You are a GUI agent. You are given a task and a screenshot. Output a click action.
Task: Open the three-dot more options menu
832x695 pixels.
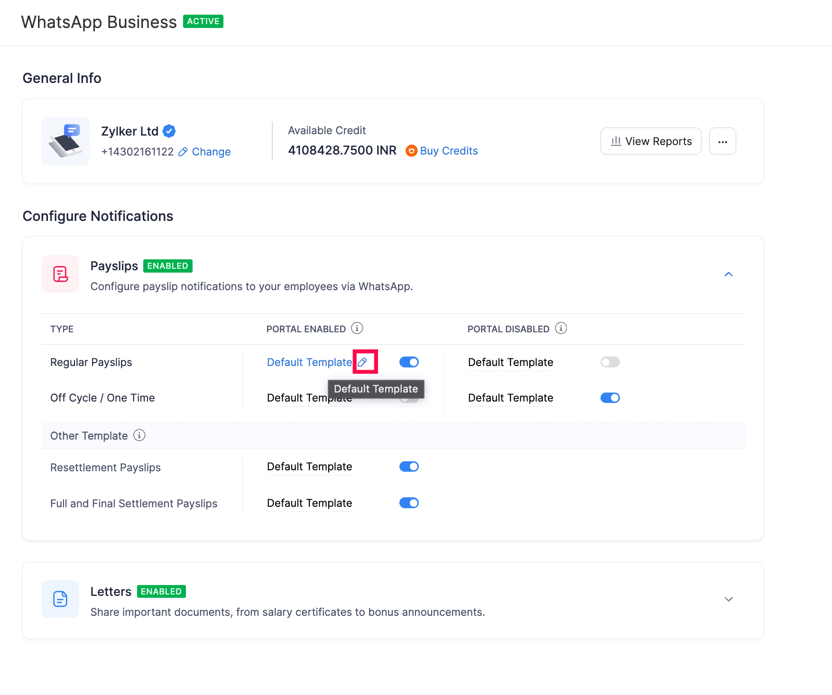click(x=722, y=141)
